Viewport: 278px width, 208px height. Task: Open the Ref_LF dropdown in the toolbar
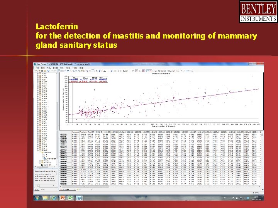pyautogui.click(x=126, y=71)
